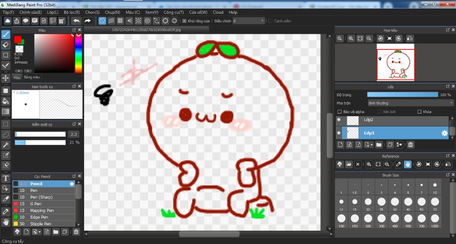Screen dimensions: 456x244
Task: Open the Chỉnh sửa(E) menu
Action: [31, 12]
